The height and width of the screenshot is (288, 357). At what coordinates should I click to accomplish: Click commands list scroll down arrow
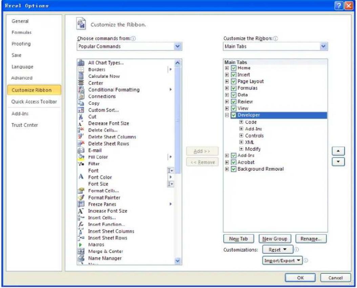(178, 261)
